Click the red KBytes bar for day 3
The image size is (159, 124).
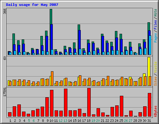[19, 111]
